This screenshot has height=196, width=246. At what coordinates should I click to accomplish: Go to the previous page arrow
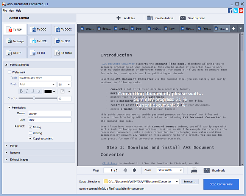(x=125, y=170)
